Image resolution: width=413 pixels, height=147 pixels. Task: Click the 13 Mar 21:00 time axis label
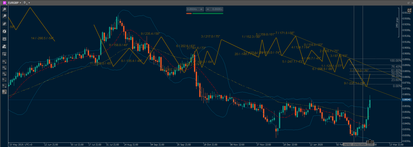click(x=396, y=145)
